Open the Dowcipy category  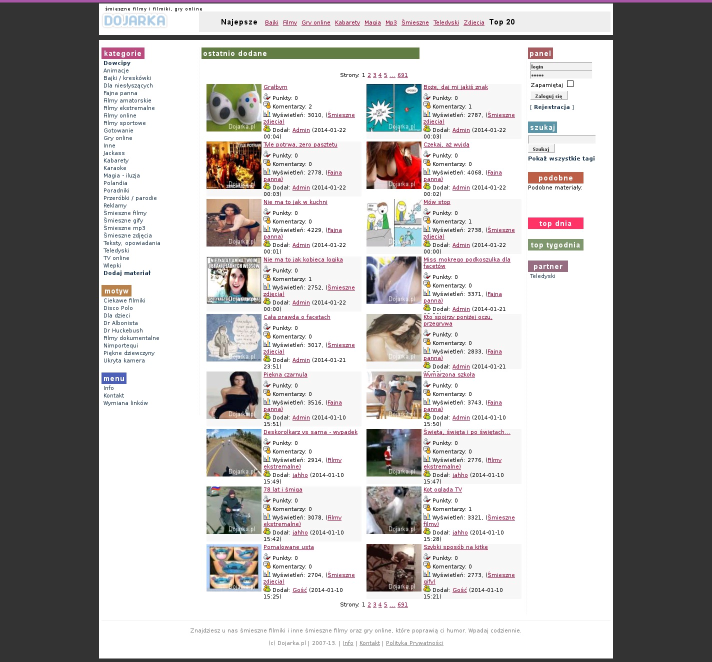(x=117, y=63)
